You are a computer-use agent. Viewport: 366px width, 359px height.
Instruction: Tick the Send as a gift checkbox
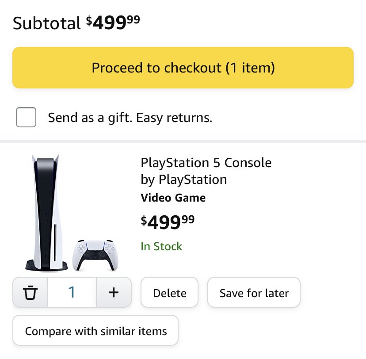(26, 117)
